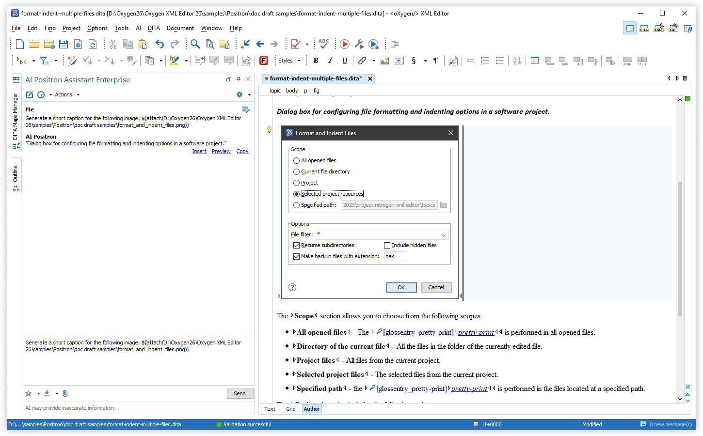Open the Styles dropdown
Image resolution: width=703 pixels, height=436 pixels.
click(x=289, y=61)
